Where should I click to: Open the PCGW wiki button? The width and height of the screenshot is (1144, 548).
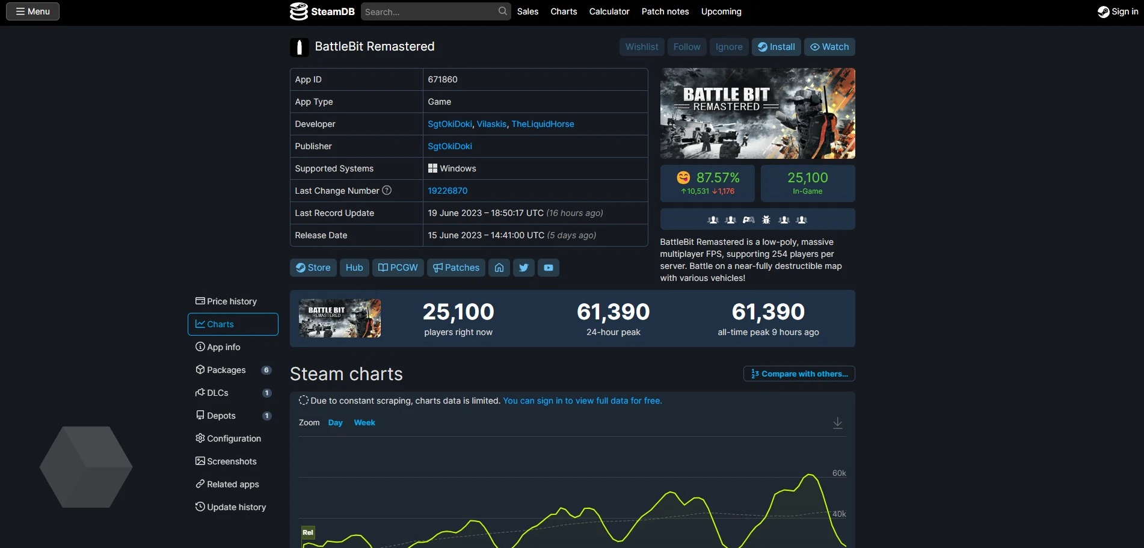coord(398,268)
